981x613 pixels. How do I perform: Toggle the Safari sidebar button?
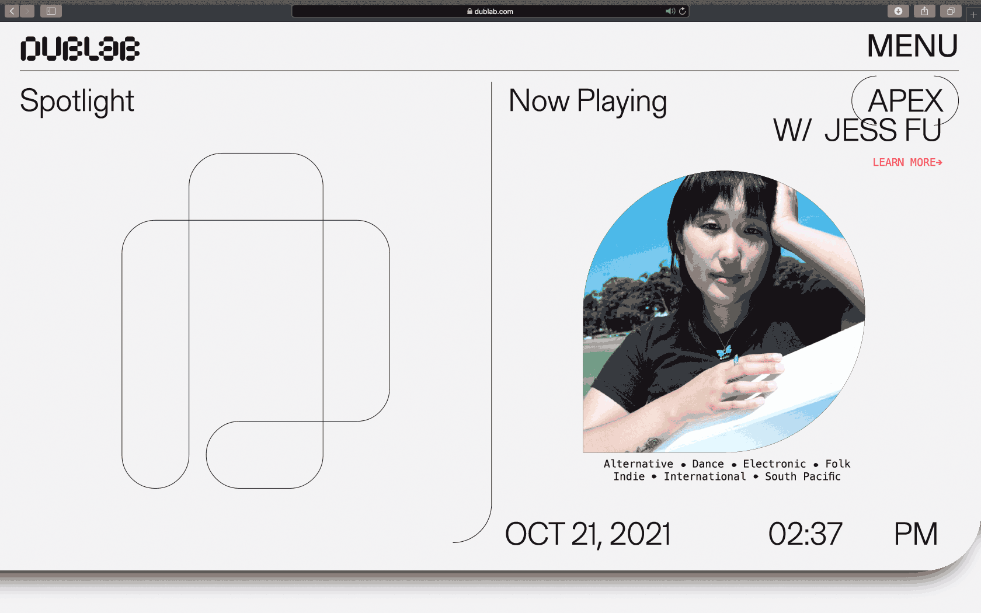point(51,11)
